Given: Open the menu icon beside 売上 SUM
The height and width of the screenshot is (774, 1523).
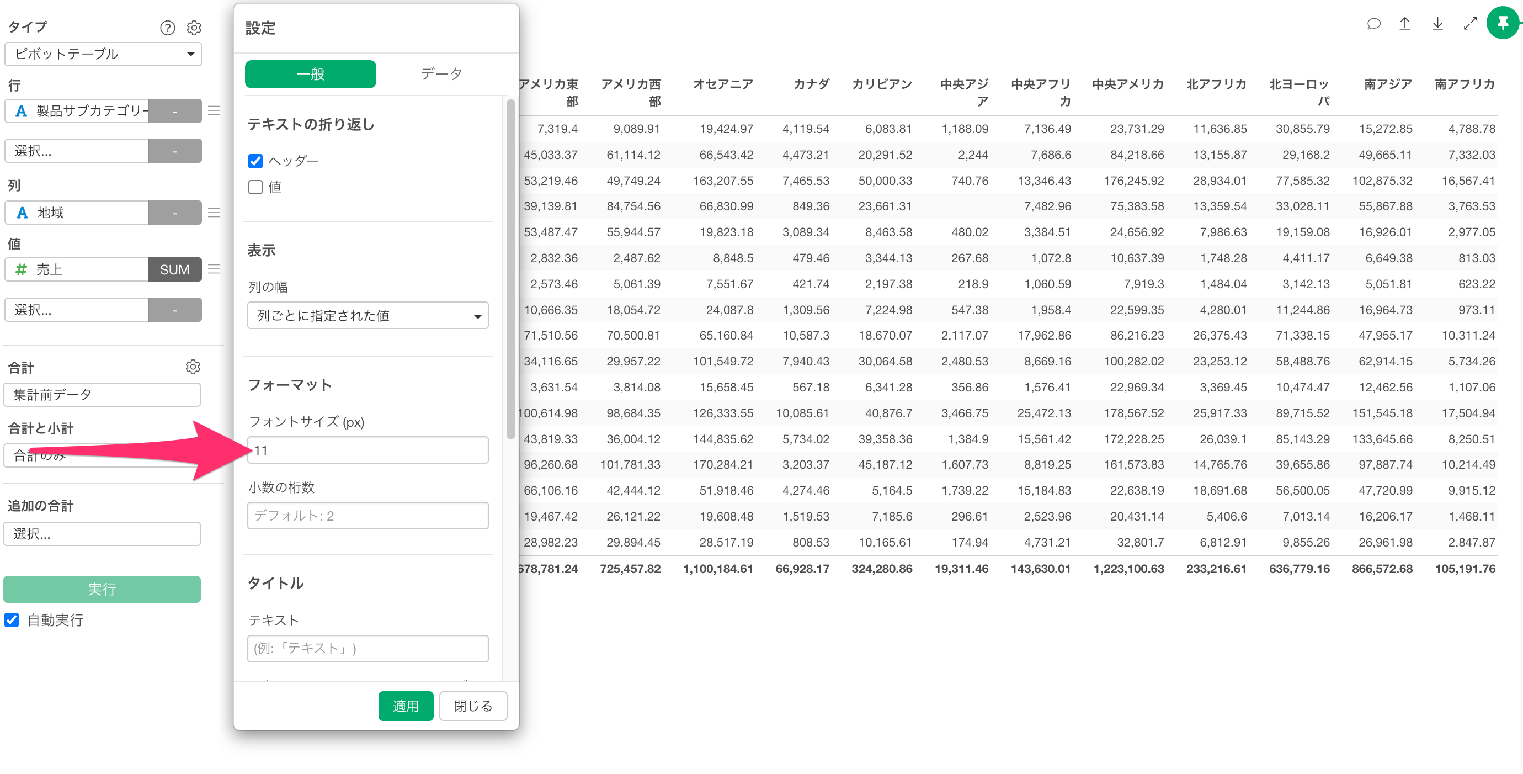Looking at the screenshot, I should pyautogui.click(x=214, y=269).
